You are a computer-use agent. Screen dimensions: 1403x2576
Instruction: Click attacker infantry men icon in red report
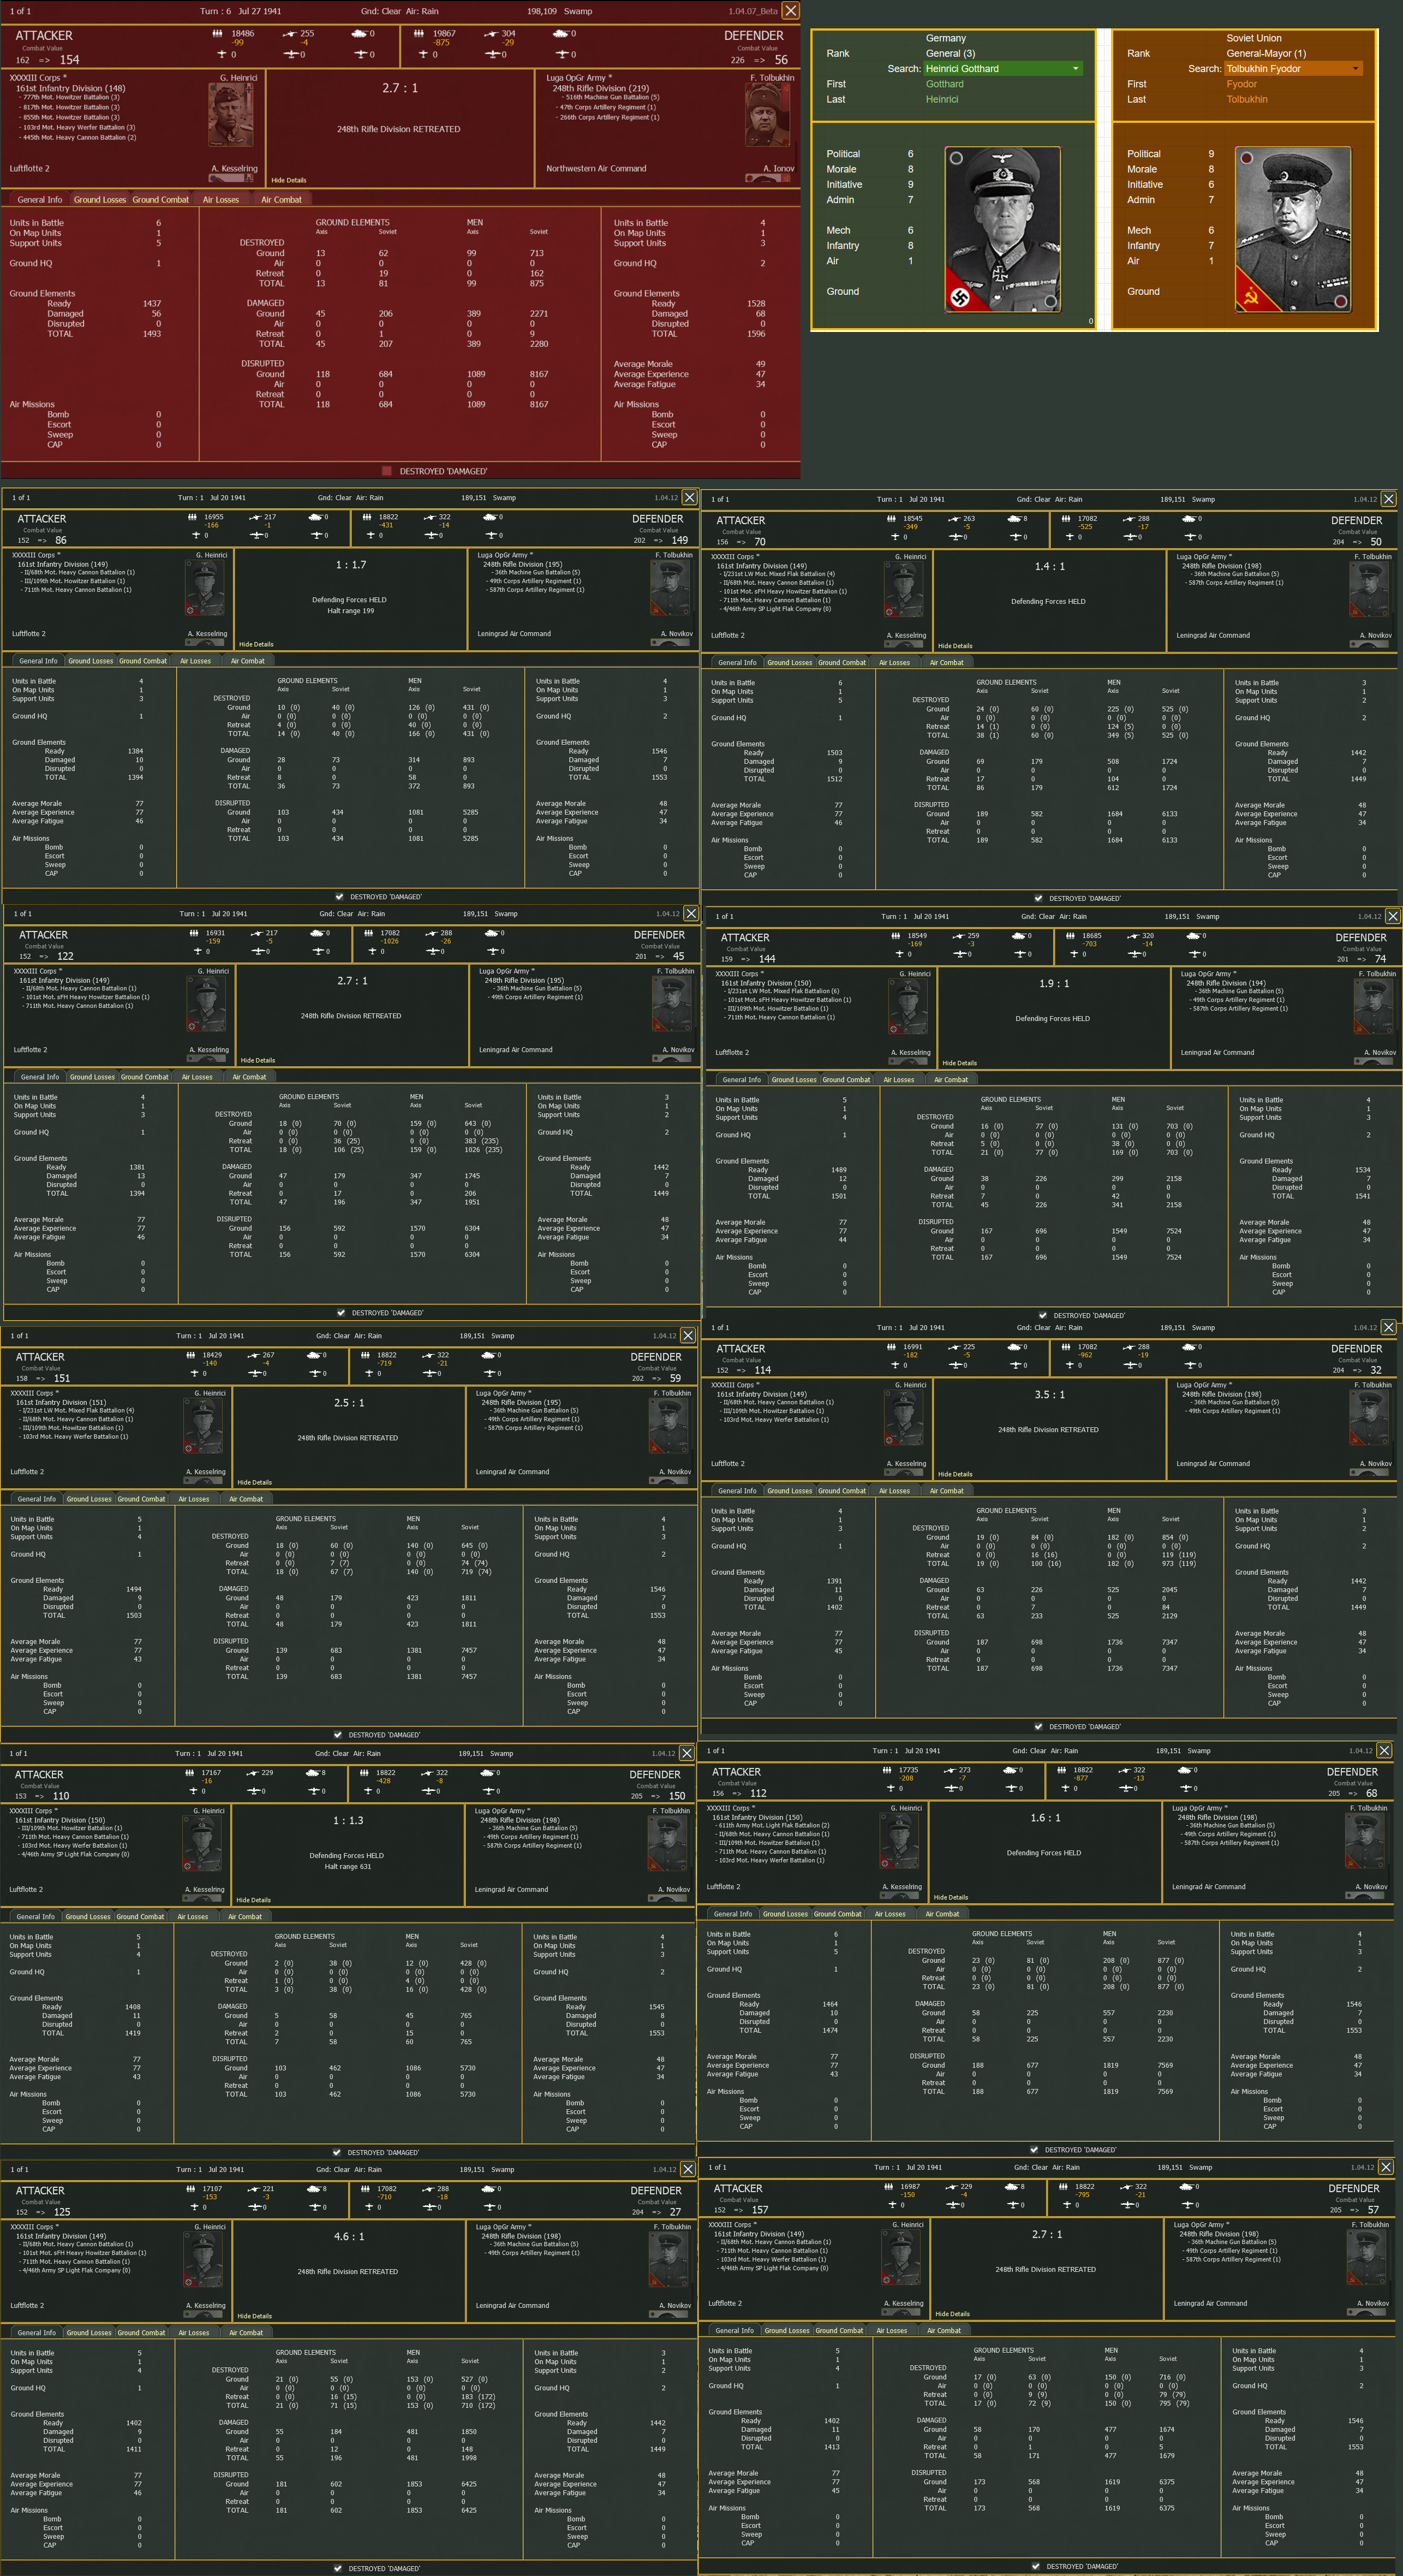pyautogui.click(x=218, y=33)
